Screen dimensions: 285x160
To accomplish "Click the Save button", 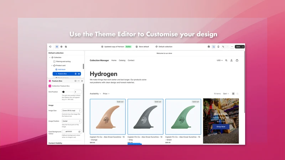I will point(238,47).
